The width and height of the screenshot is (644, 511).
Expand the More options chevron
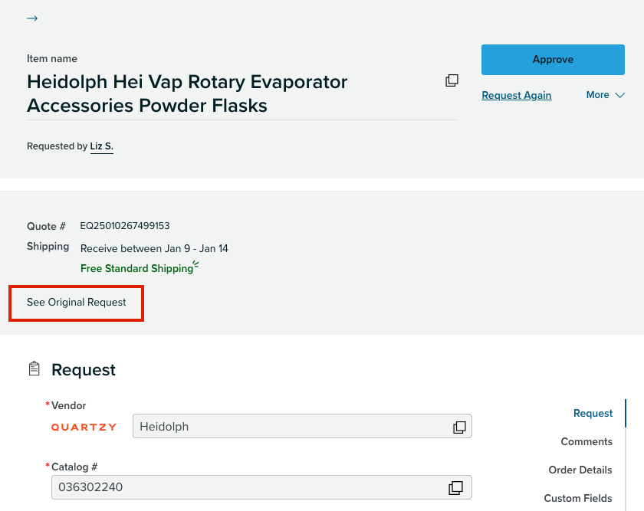[x=619, y=95]
